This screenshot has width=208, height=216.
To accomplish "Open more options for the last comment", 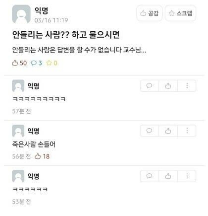I will click(x=187, y=176).
